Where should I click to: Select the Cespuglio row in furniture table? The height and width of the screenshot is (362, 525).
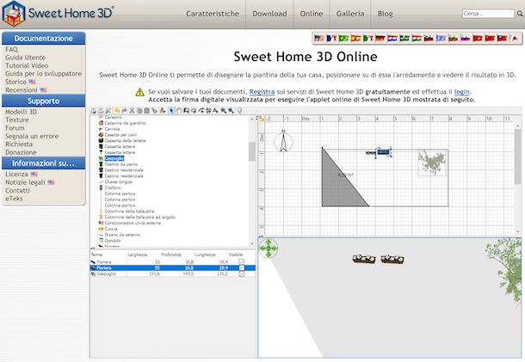pyautogui.click(x=173, y=273)
